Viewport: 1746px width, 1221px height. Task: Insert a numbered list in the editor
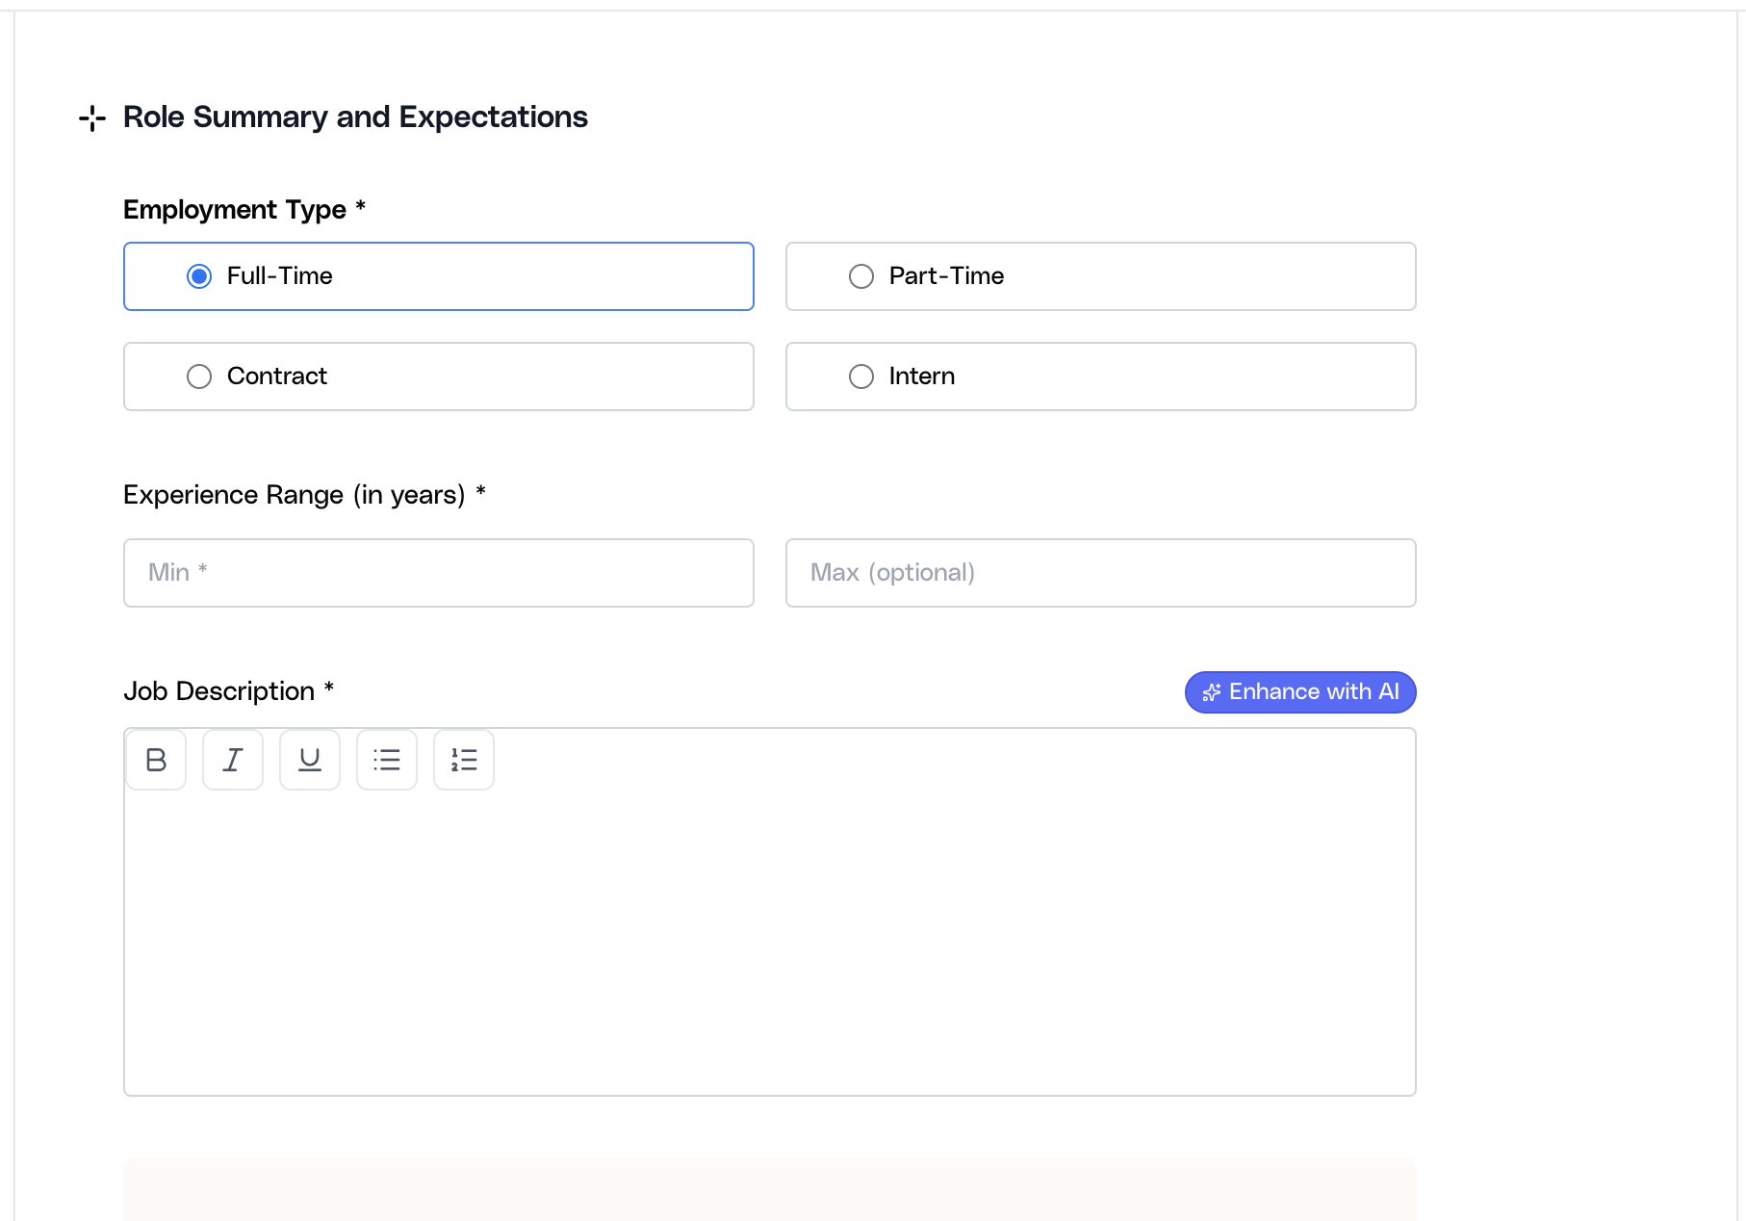tap(463, 760)
